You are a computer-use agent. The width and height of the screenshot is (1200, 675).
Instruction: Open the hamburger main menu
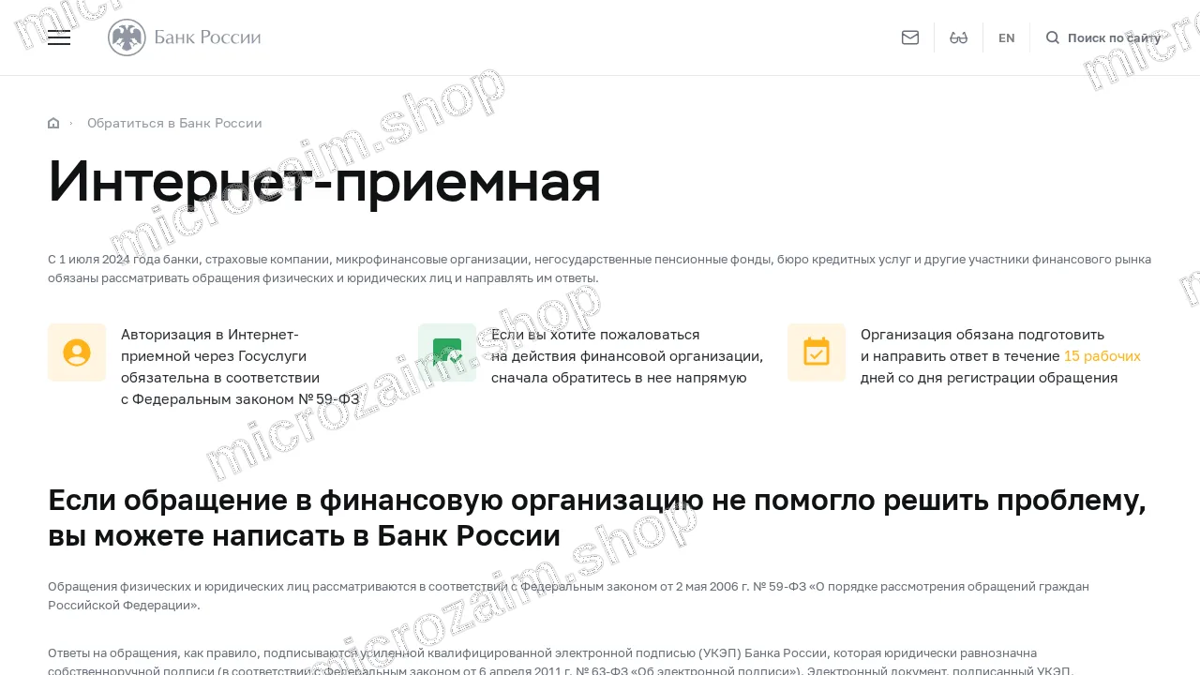(x=59, y=37)
